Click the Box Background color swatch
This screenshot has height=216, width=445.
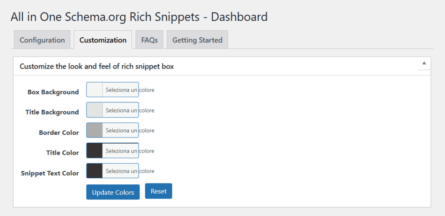pyautogui.click(x=95, y=90)
